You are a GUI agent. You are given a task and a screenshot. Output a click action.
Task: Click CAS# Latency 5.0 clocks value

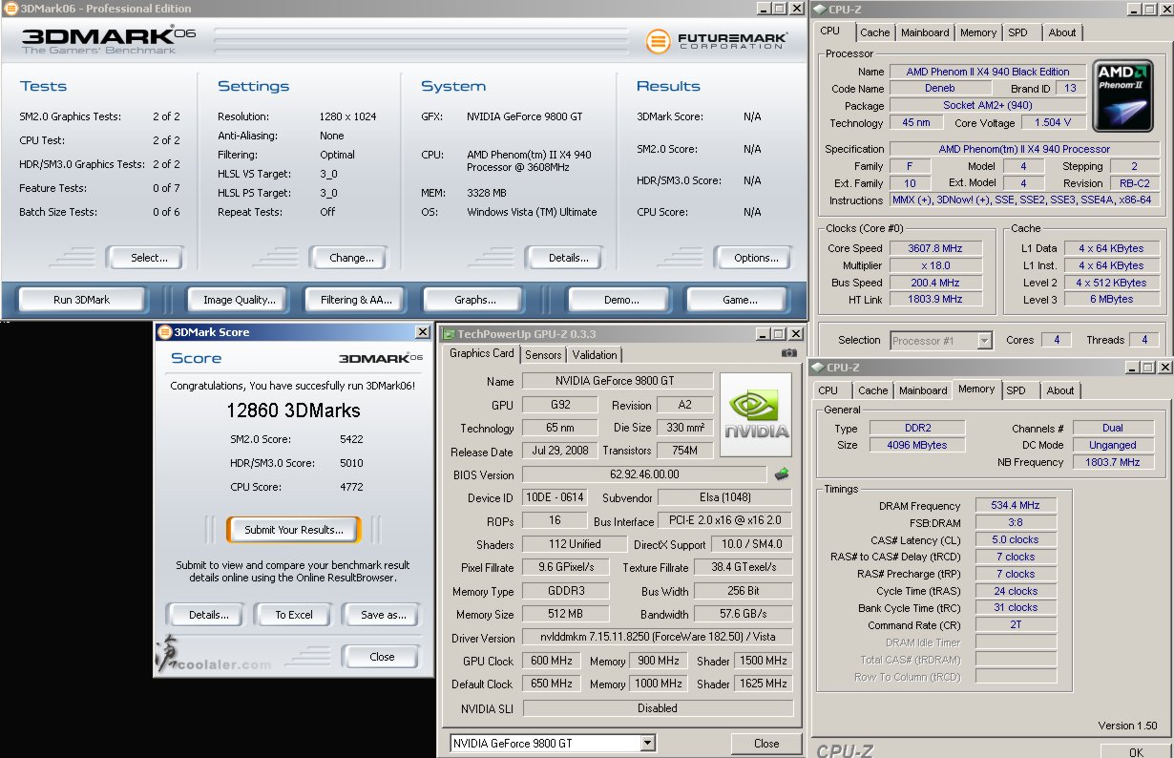[1016, 539]
